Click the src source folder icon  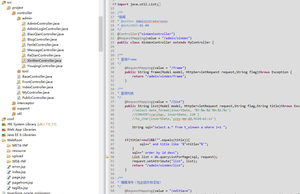pyautogui.click(x=4, y=2)
